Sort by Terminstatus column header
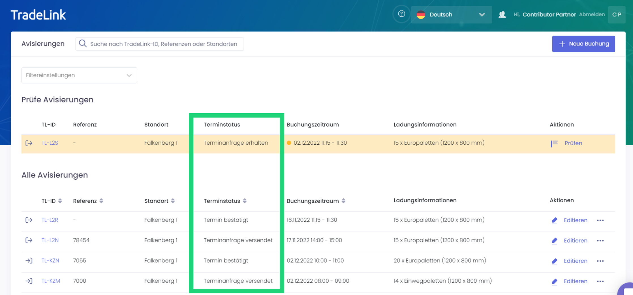Viewport: 633px width, 295px height. (x=245, y=201)
